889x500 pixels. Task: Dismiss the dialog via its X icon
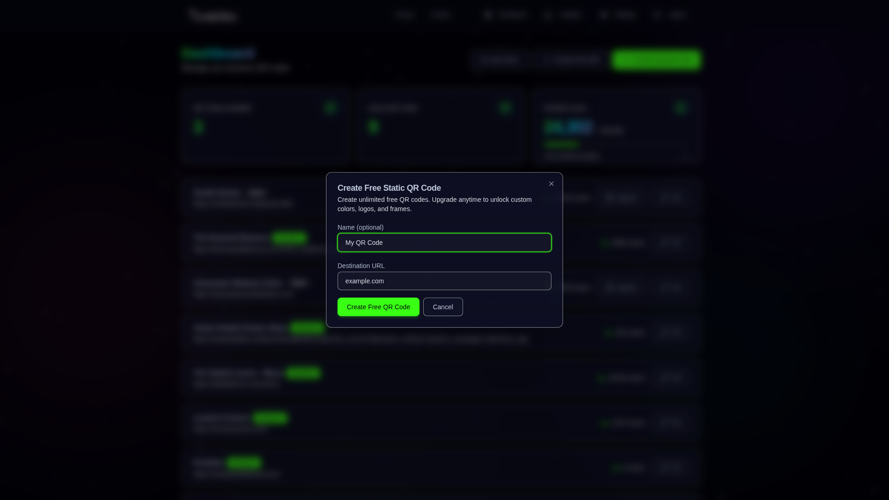[551, 183]
